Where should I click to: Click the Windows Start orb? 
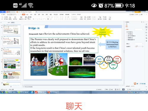click(x=2, y=92)
